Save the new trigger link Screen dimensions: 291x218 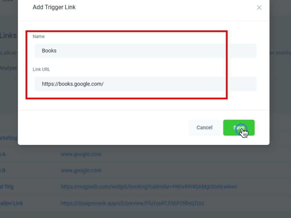coord(239,128)
